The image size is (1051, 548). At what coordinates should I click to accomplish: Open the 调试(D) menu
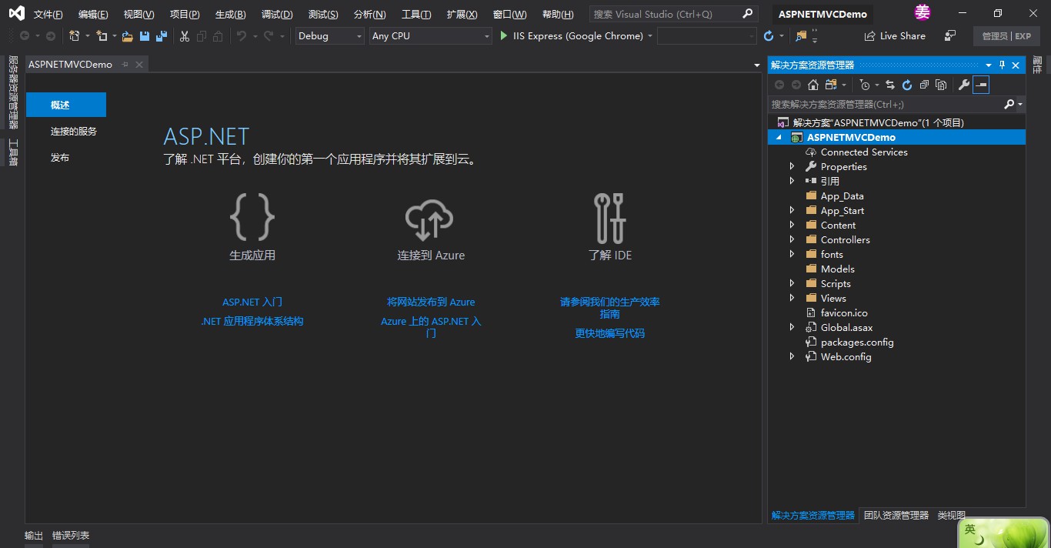(x=277, y=15)
